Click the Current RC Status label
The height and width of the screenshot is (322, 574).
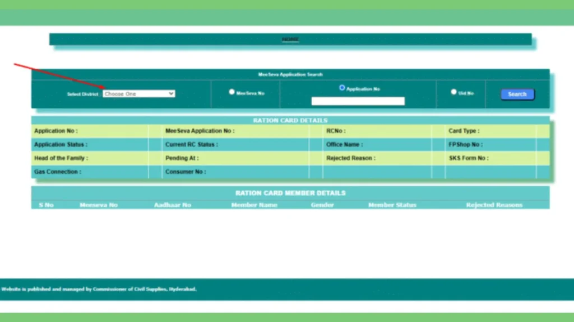coord(192,145)
